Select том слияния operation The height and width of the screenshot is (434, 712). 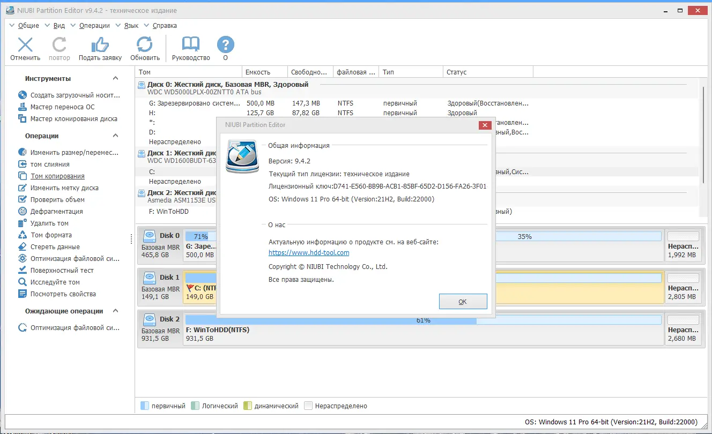44,164
